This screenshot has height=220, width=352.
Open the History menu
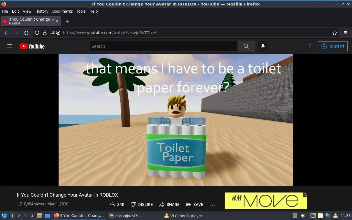(42, 11)
